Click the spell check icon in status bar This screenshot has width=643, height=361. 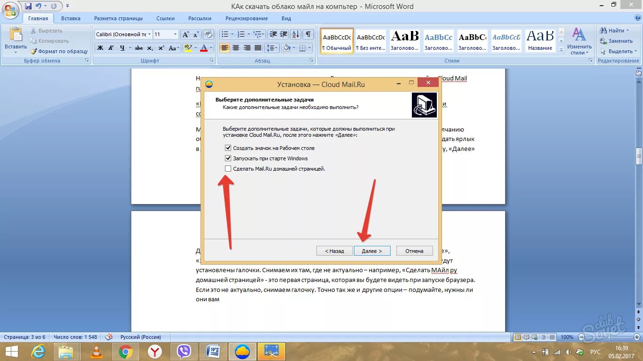pyautogui.click(x=109, y=337)
